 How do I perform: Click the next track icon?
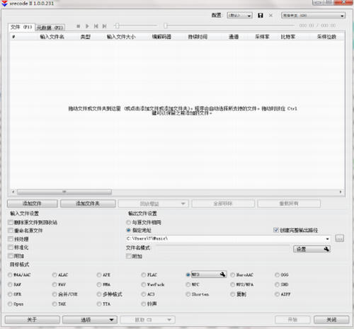[x=104, y=26]
